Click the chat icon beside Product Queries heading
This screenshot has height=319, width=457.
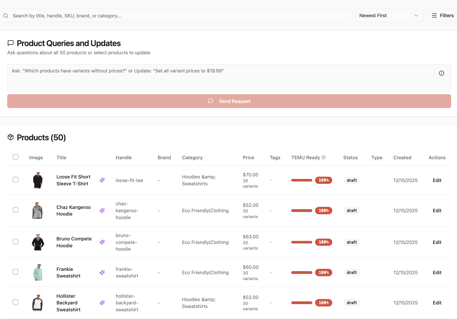tap(11, 43)
